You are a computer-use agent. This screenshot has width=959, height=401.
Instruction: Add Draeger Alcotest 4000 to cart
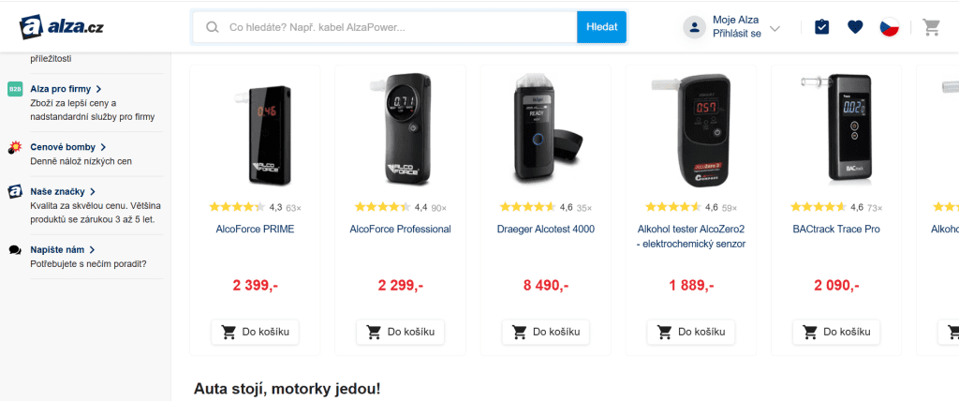tap(545, 332)
